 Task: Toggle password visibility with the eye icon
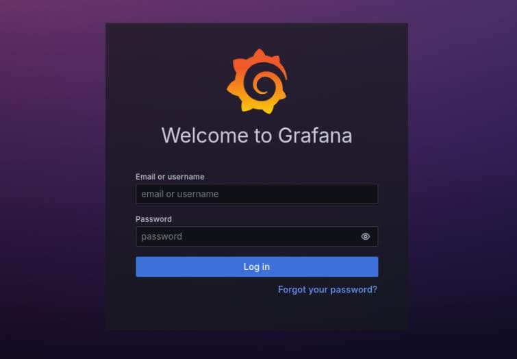[x=366, y=236]
